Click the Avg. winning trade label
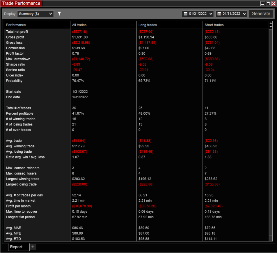277x253 pixels. [20, 146]
